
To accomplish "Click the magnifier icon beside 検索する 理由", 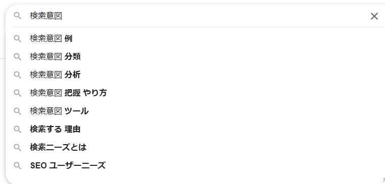I will click(18, 130).
